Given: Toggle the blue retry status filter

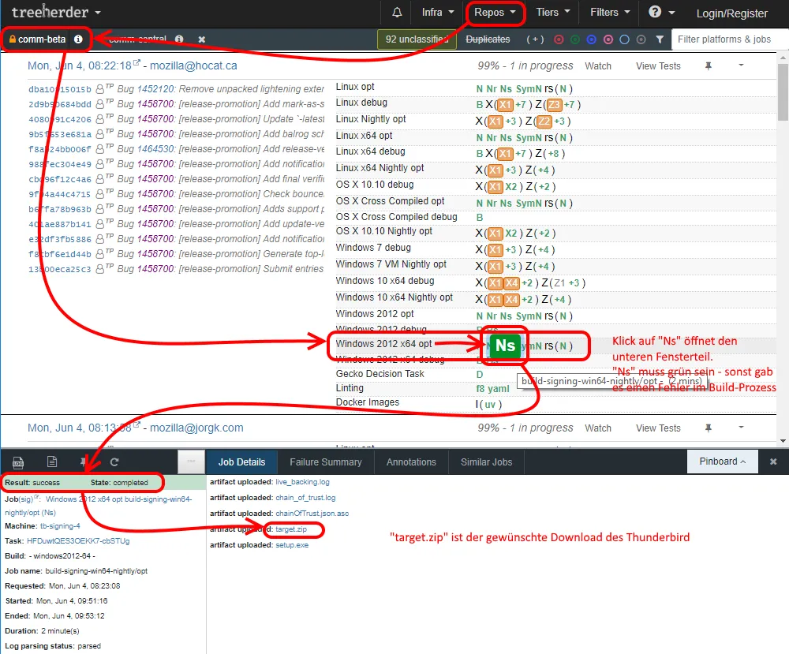Looking at the screenshot, I should 592,39.
